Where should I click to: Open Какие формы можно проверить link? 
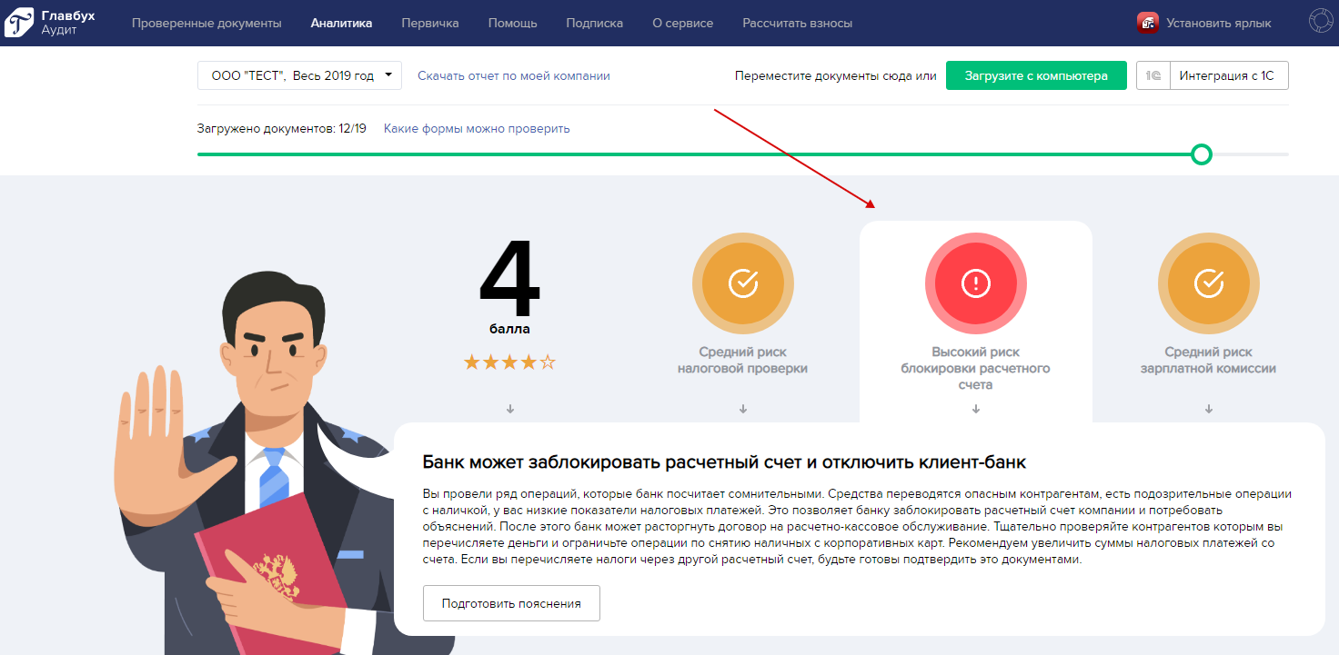(477, 128)
